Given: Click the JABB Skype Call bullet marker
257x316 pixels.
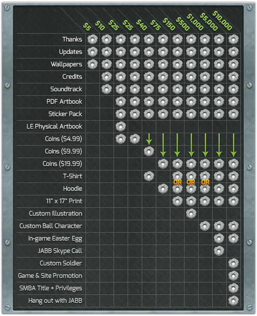Looking at the screenshot, I should pos(219,251).
